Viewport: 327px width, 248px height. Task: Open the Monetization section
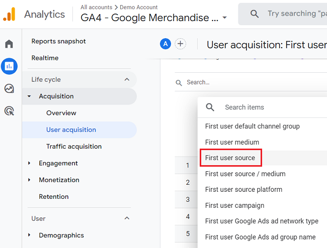point(59,180)
